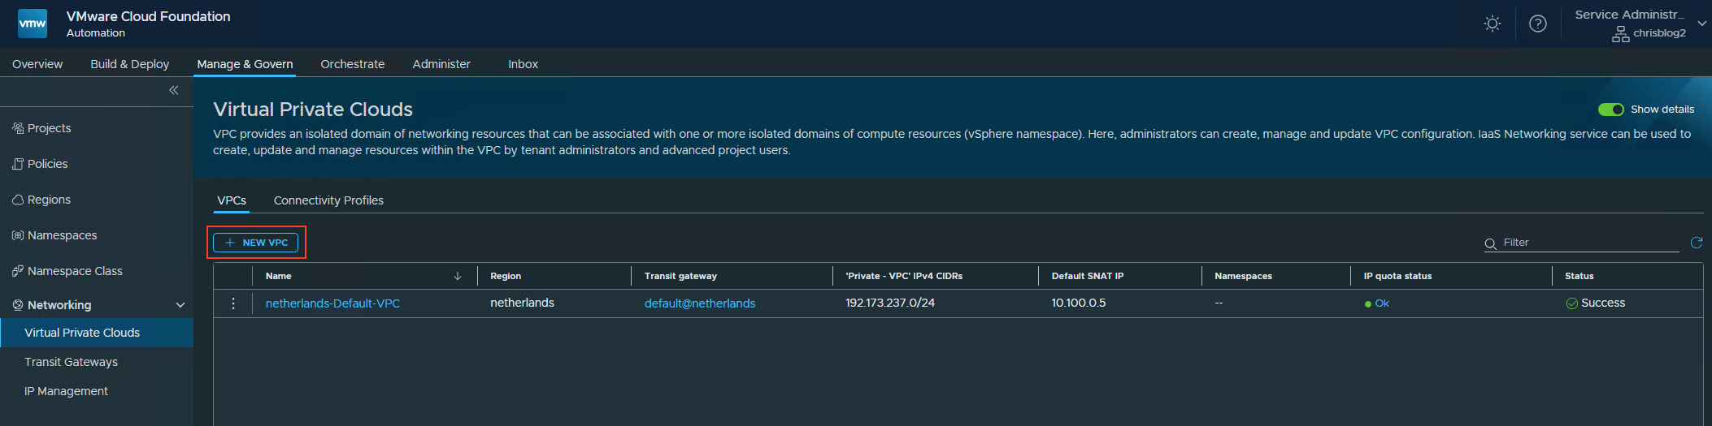The width and height of the screenshot is (1712, 426).
Task: Select the VPCs sub-tab
Action: tap(232, 200)
